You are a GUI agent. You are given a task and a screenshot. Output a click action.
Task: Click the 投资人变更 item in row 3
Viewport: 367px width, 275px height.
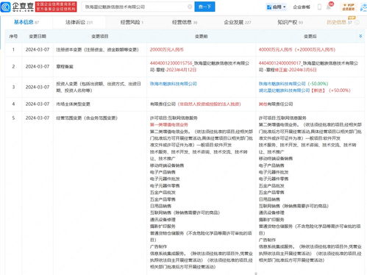pyautogui.click(x=99, y=87)
